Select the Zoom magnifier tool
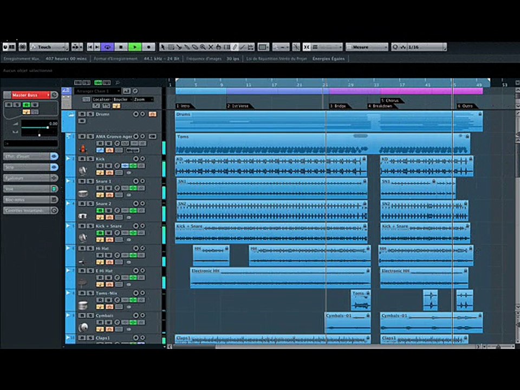This screenshot has height=390, width=520. pos(203,47)
